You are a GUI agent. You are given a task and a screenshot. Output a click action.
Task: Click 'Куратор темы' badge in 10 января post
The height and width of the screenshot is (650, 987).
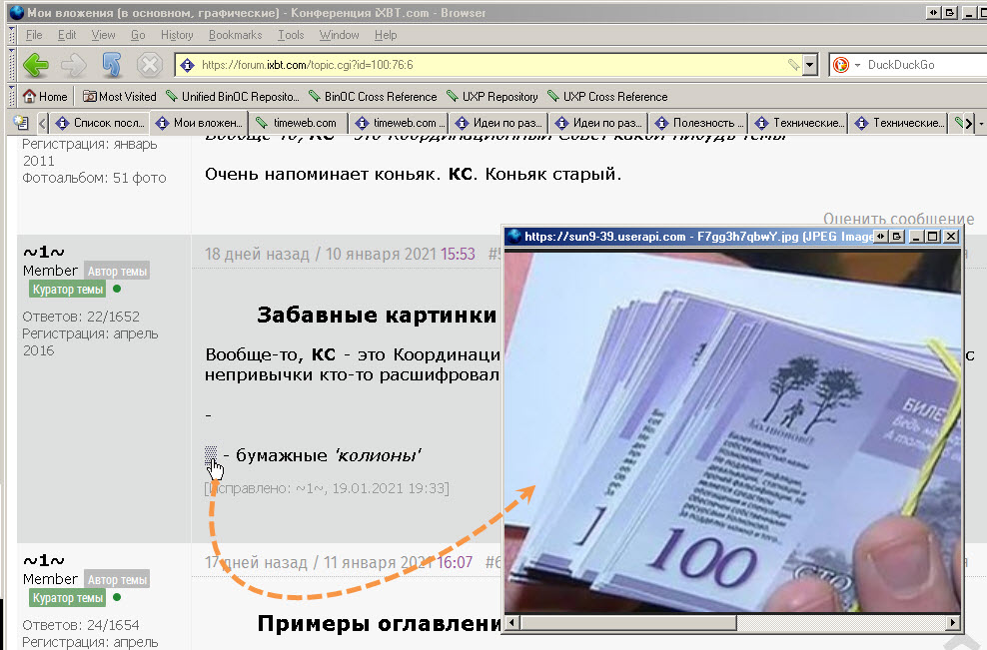[67, 290]
